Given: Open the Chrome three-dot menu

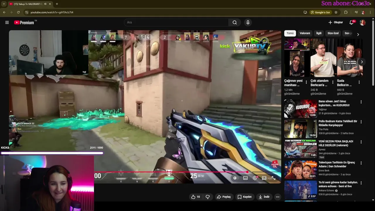Looking at the screenshot, I should tap(371, 12).
